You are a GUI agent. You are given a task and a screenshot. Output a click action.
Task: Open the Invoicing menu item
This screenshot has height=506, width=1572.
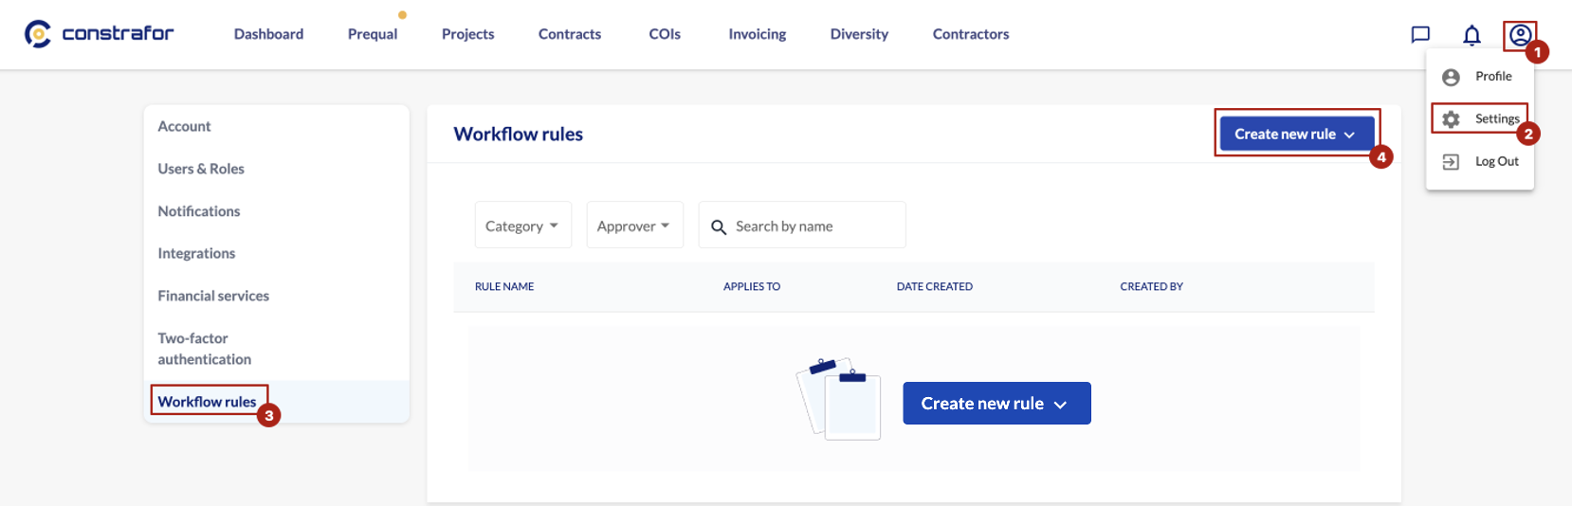tap(757, 34)
